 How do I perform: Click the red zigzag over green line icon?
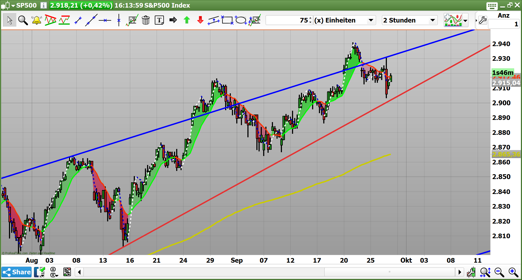click(x=64, y=20)
